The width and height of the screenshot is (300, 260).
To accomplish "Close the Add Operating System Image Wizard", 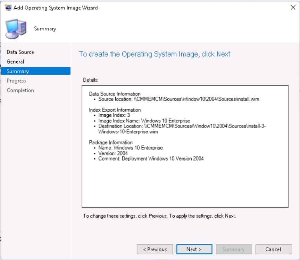I will 293,8.
